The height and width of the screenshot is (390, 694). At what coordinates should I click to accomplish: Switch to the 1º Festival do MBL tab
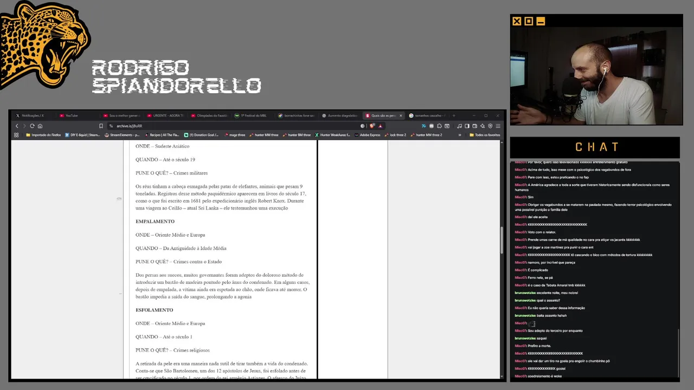tap(254, 115)
